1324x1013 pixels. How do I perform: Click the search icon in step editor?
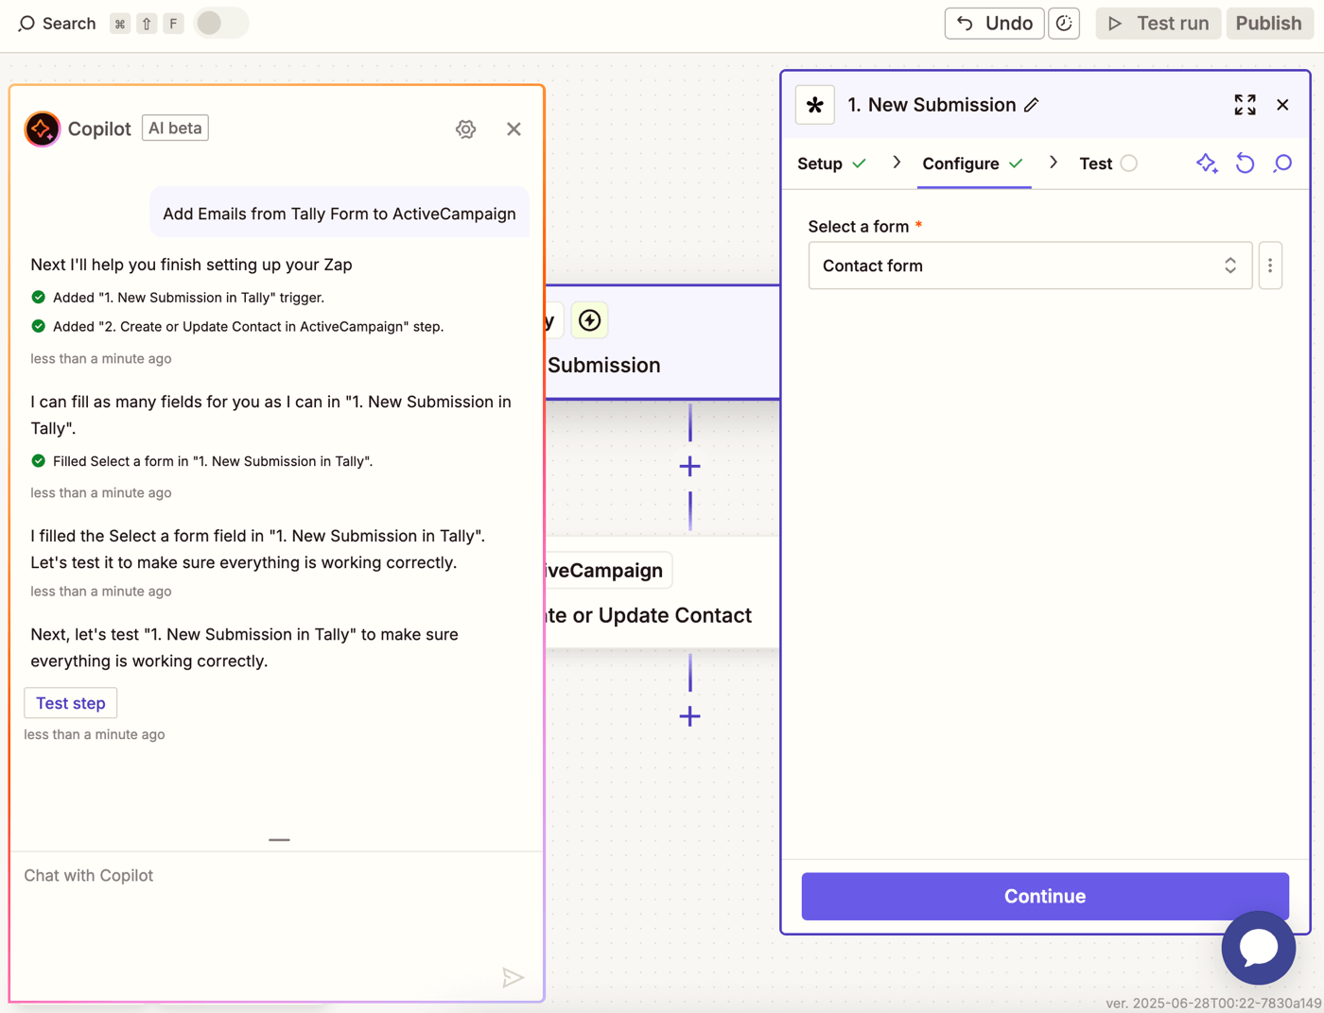[1282, 163]
